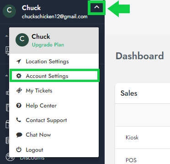Click Chuck's green avatar in sidebar header
Viewport: 170px width, 164px height.
tap(9, 11)
